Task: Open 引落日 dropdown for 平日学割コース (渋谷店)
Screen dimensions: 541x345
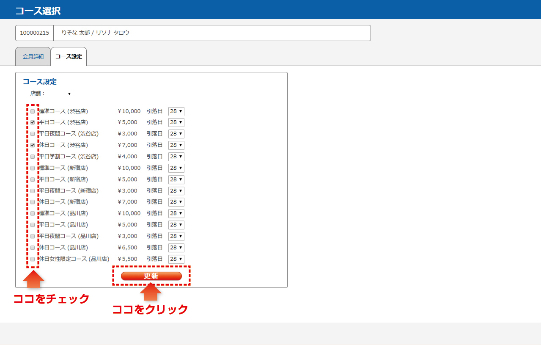Action: point(176,157)
